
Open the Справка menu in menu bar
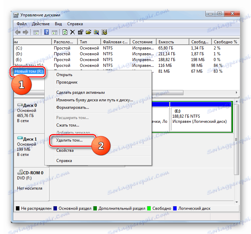pos(75,24)
